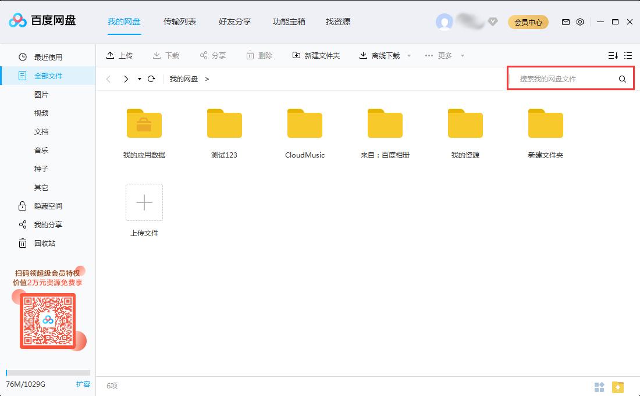Switch to the 传输列表 tab
The width and height of the screenshot is (640, 396).
pos(180,22)
